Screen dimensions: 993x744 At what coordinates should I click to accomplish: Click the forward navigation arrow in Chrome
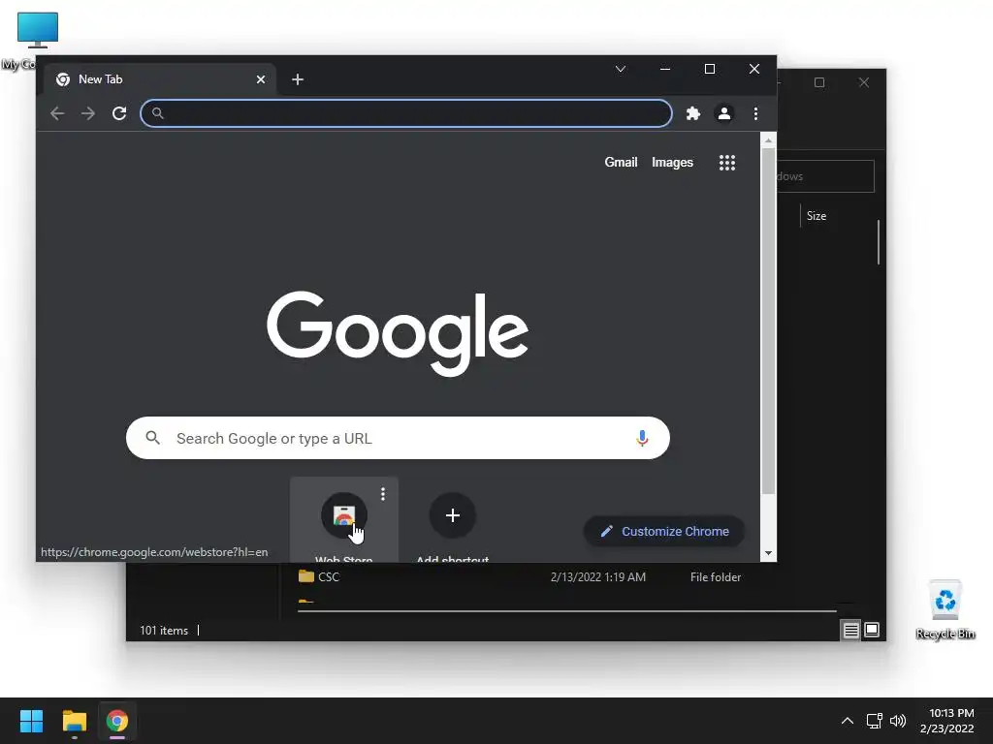88,114
